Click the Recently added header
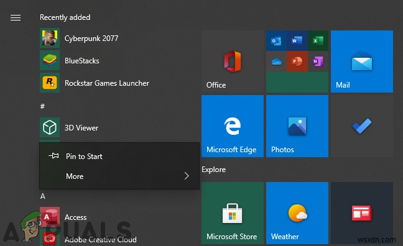 pyautogui.click(x=65, y=17)
